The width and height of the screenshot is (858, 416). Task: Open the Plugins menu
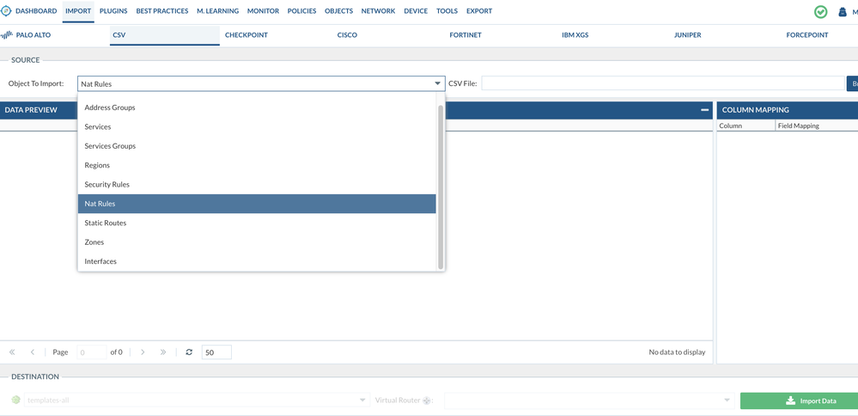(113, 11)
